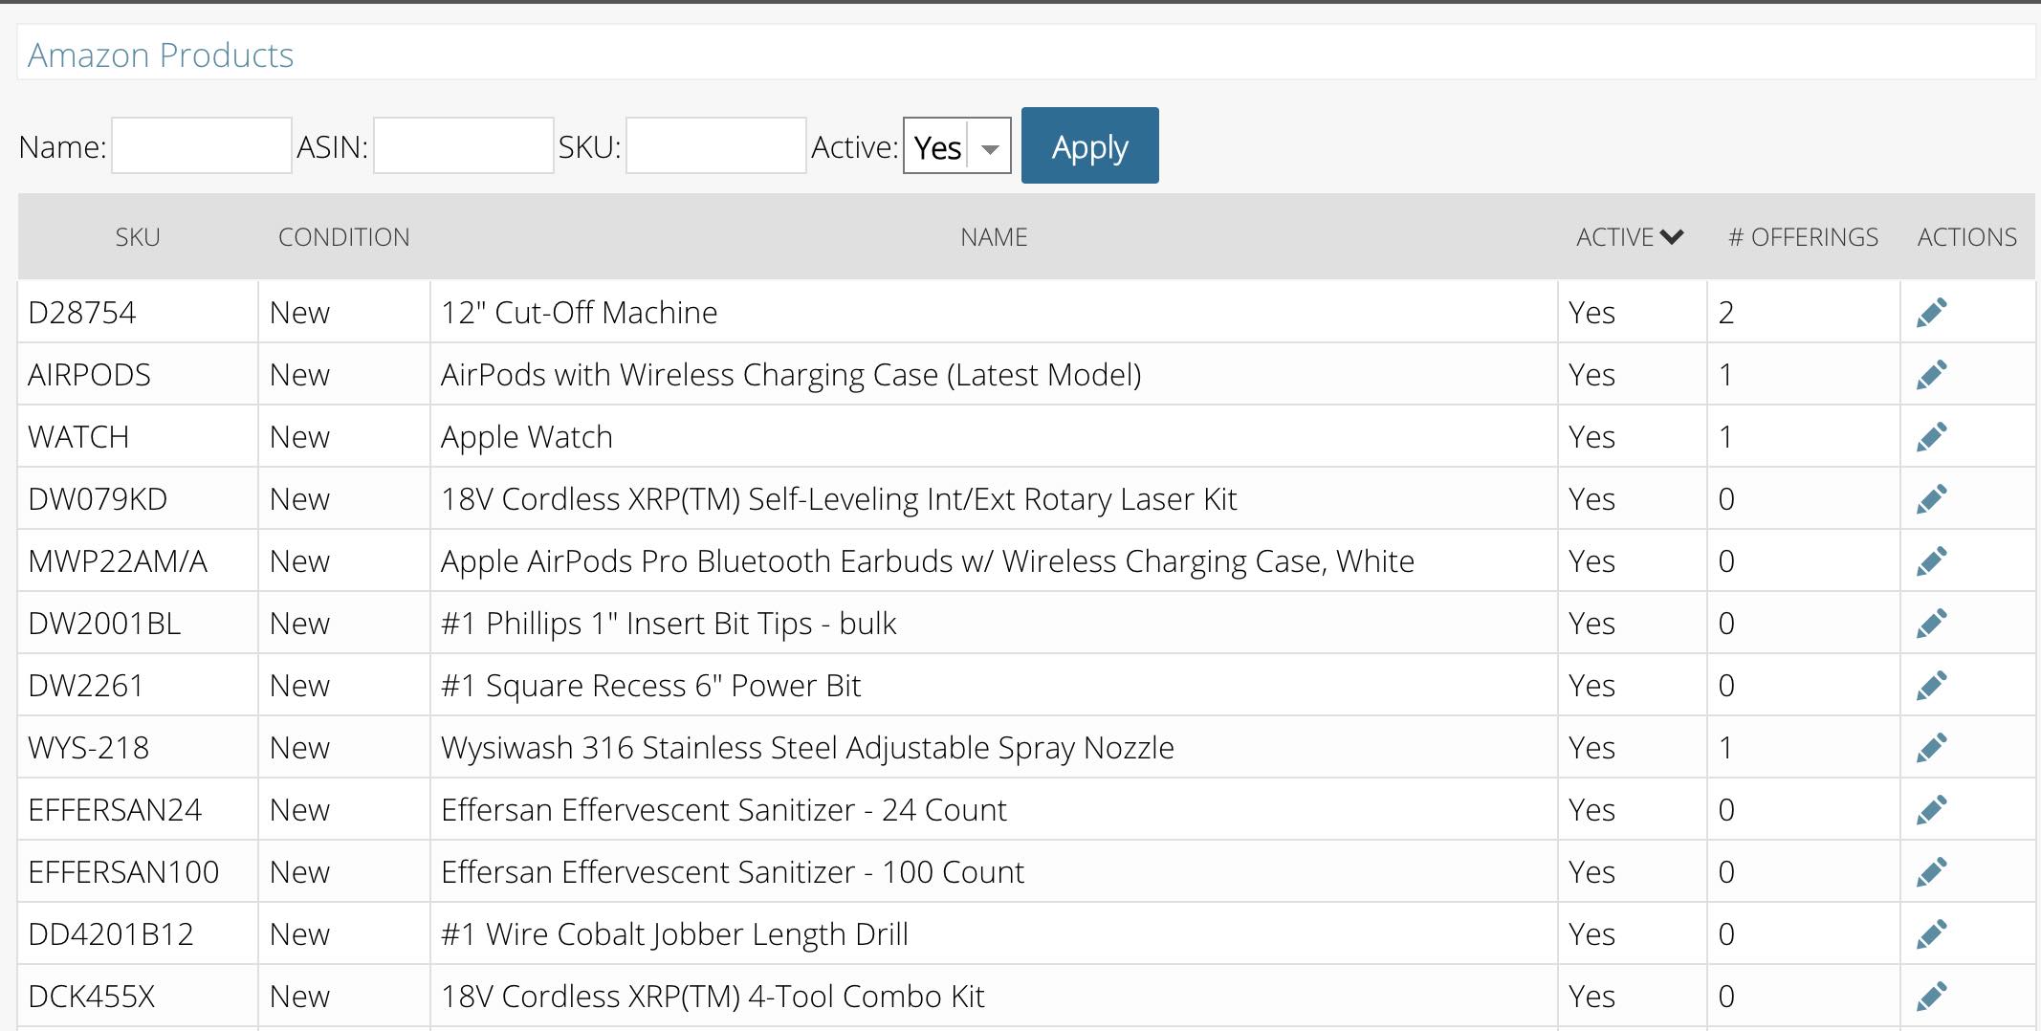
Task: Open editor for DW2261 via pencil
Action: tap(1931, 686)
